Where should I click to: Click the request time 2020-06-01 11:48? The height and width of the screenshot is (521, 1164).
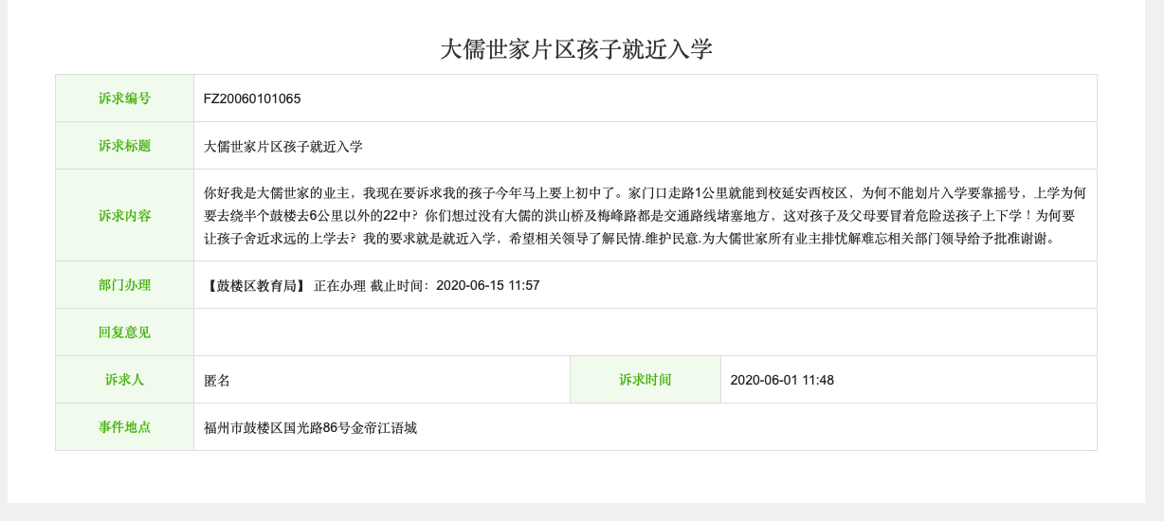[782, 380]
